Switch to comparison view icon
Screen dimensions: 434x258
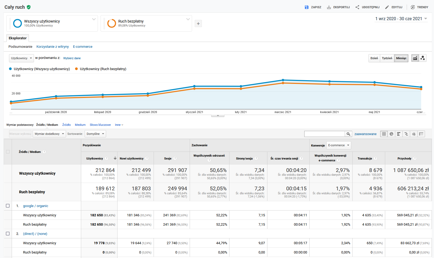[x=406, y=134]
